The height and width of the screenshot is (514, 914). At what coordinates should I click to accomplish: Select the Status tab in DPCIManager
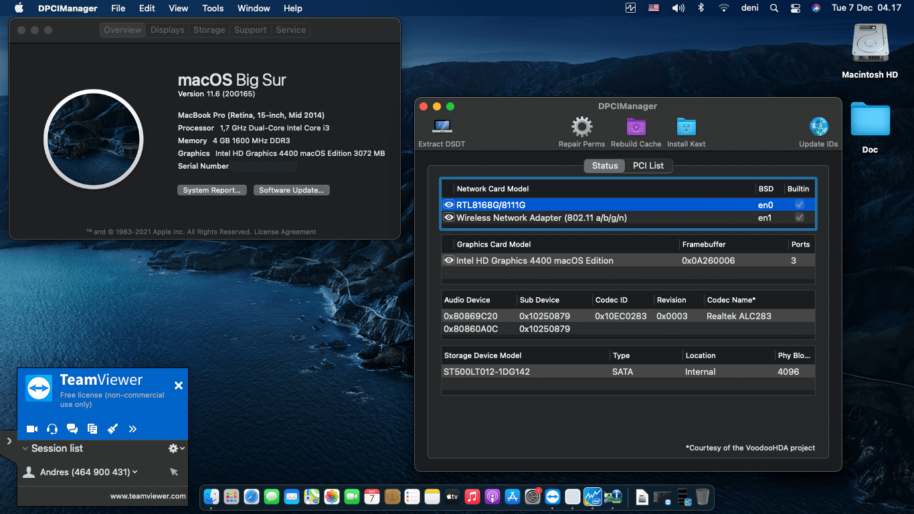pos(605,165)
